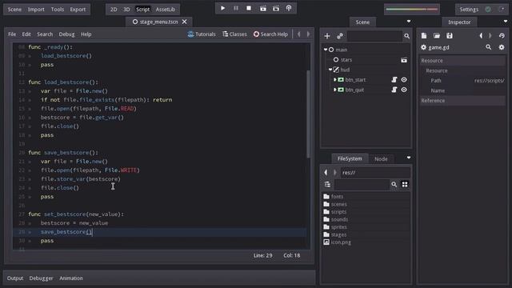The image size is (512, 288).
Task: Open script editor File menu
Action: point(12,34)
